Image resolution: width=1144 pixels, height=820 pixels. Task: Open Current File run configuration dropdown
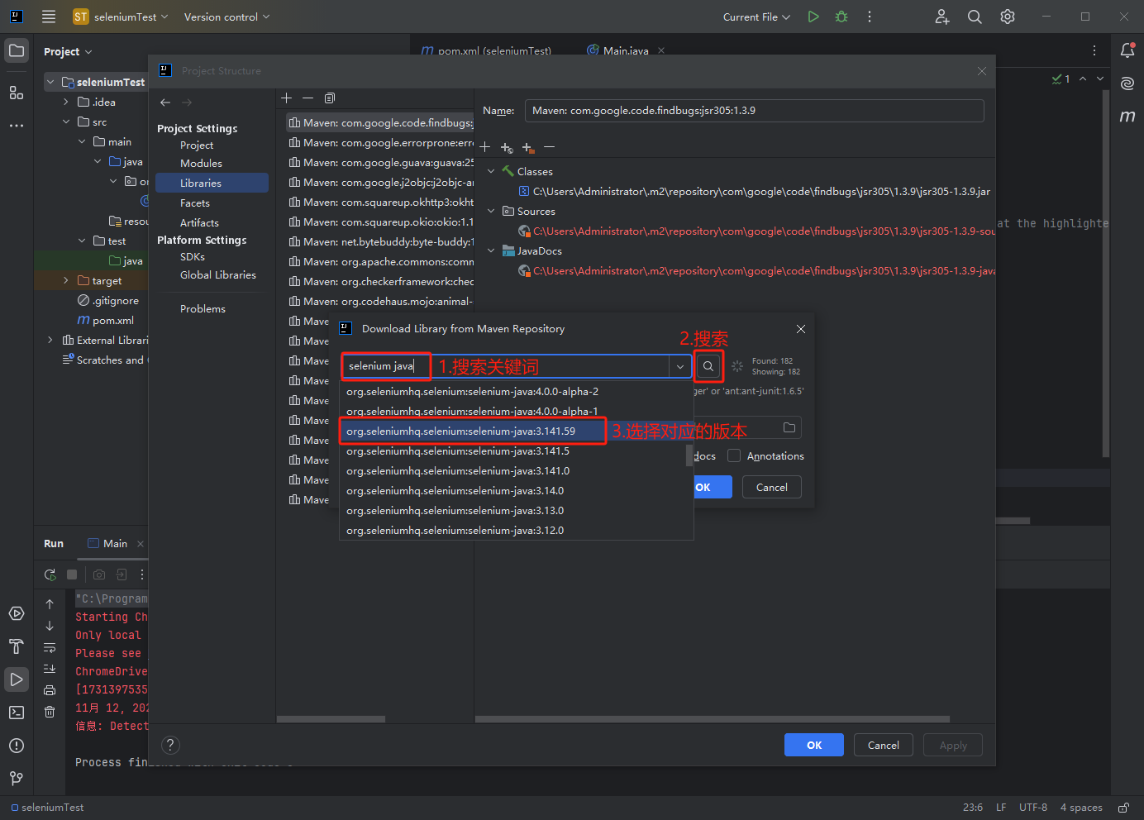pos(756,17)
